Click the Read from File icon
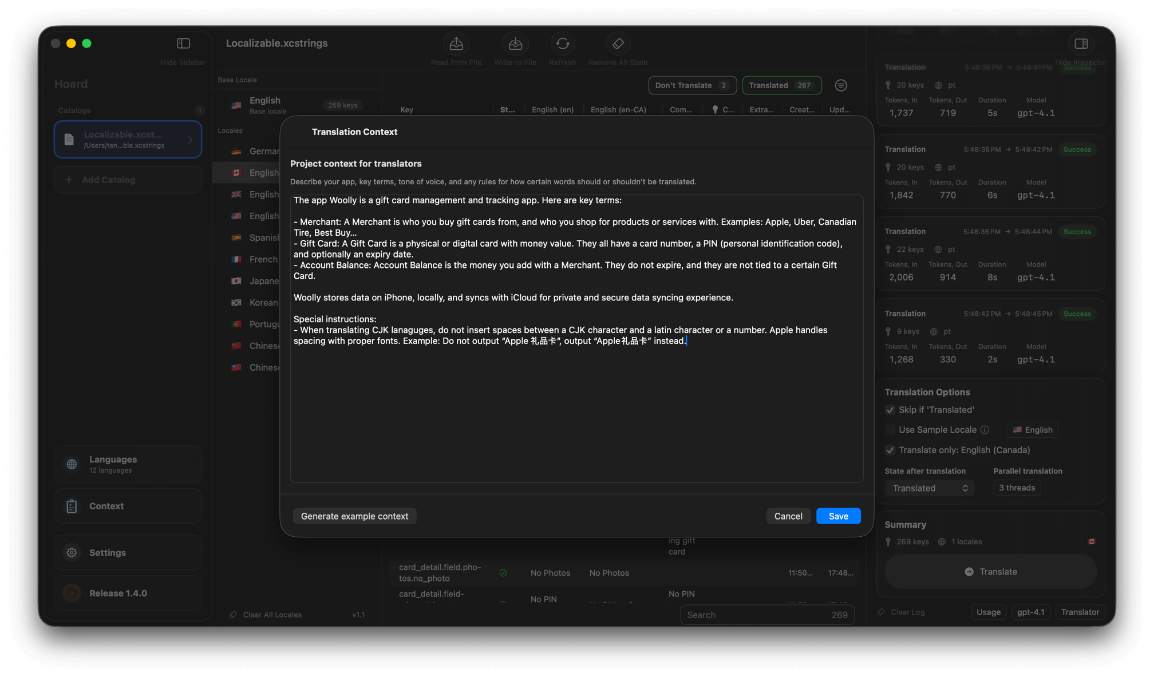Viewport: 1154px width, 677px height. [x=456, y=44]
